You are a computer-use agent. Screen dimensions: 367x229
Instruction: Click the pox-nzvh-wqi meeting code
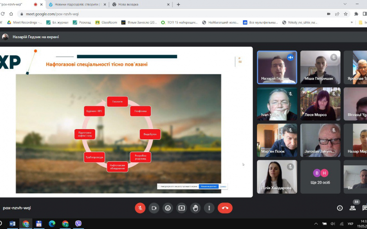point(17,208)
